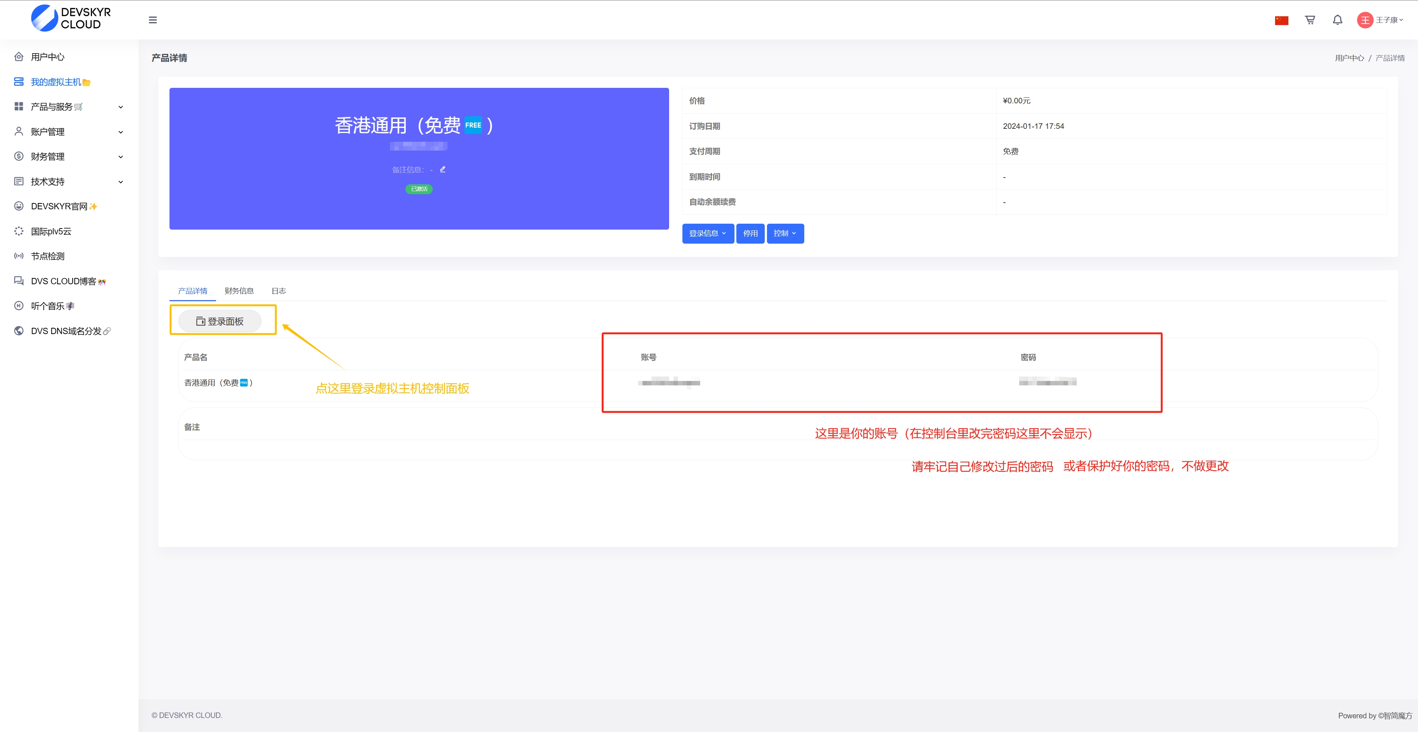
Task: Switch to the 财务信息 tab
Action: (239, 291)
